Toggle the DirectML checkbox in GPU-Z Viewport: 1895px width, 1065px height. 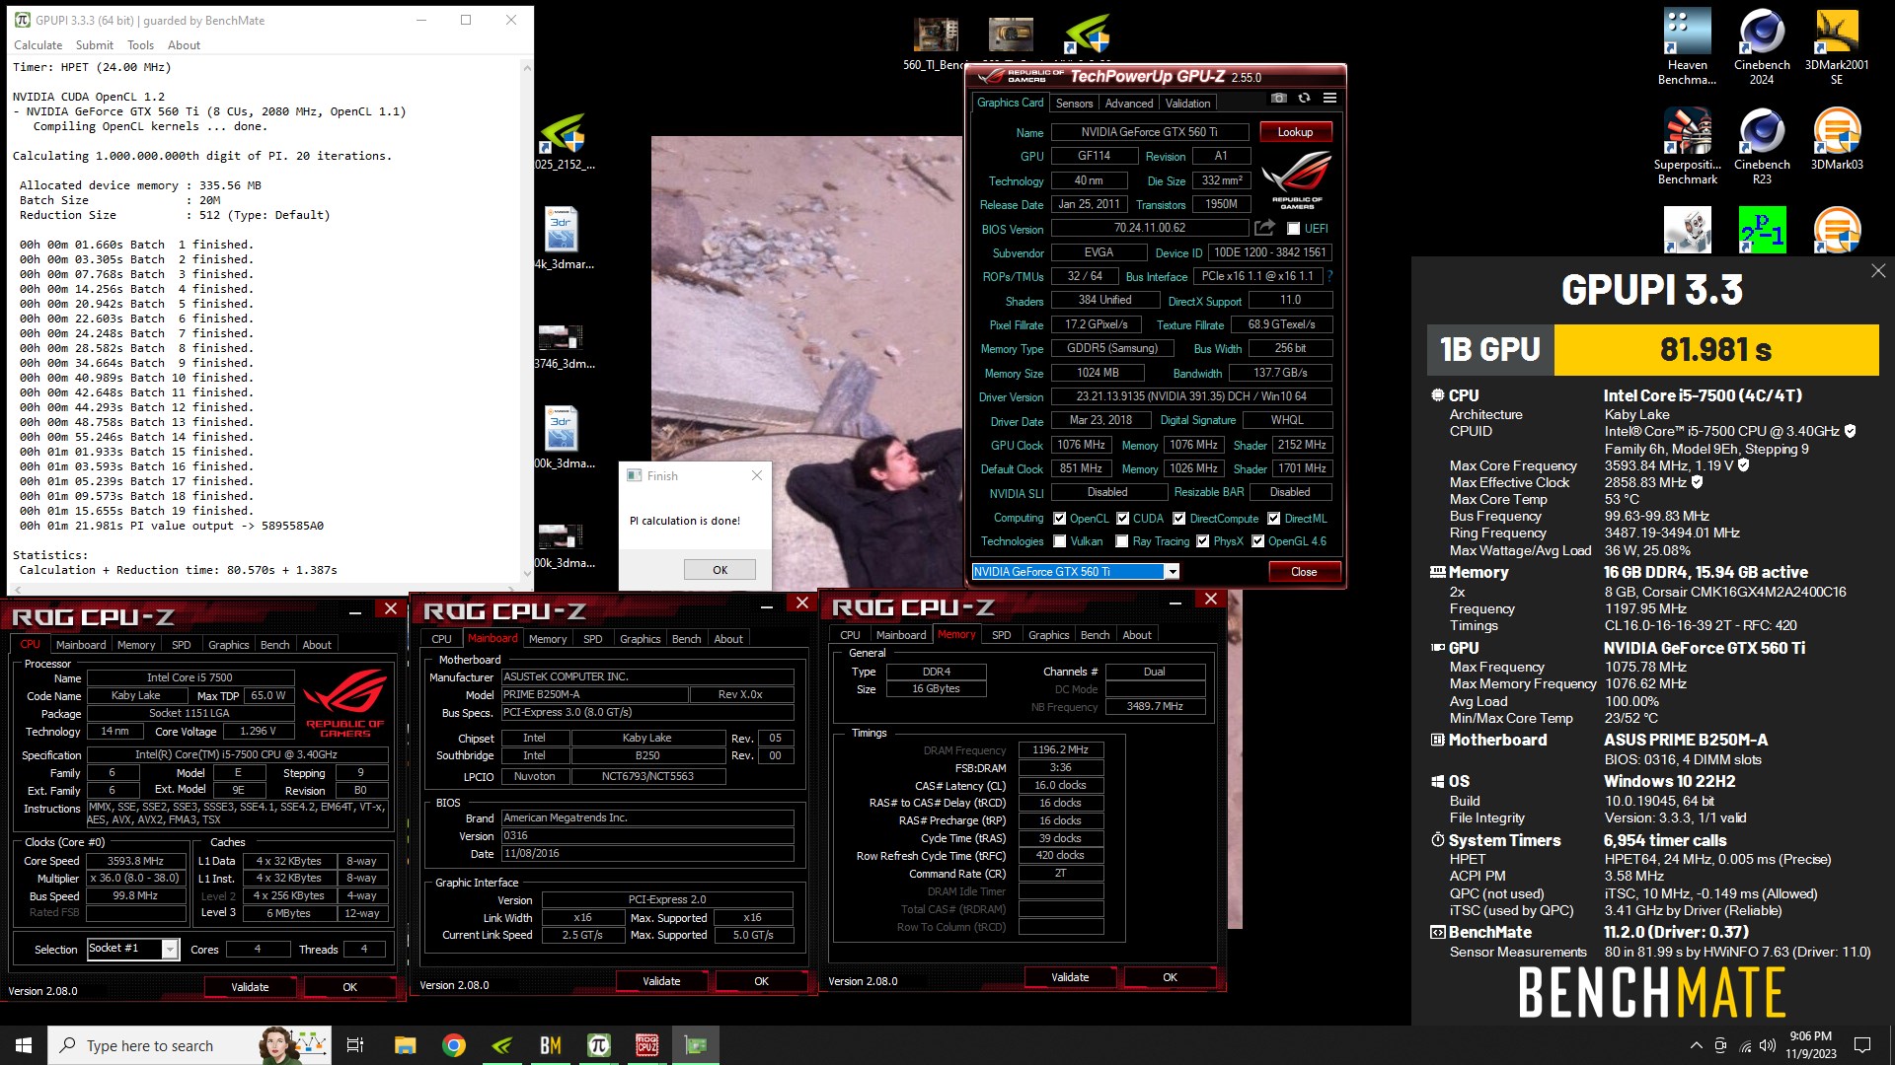(x=1274, y=519)
